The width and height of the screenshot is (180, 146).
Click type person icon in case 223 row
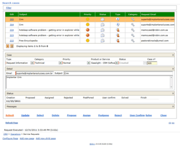(x=118, y=35)
